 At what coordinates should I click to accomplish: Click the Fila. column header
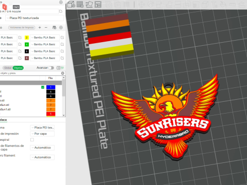point(50,78)
